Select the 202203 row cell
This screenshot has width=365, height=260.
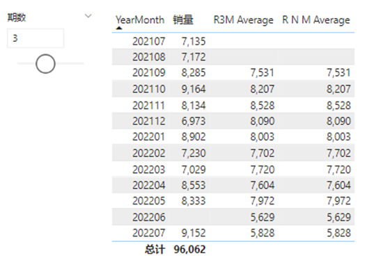(x=149, y=170)
